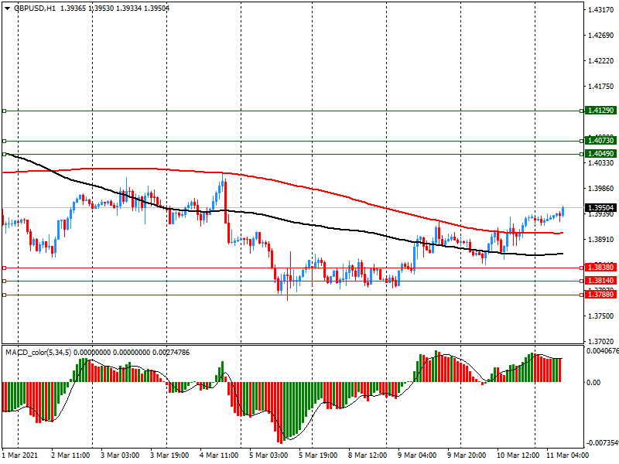
Task: Click the 1 Mar 2021 date label
Action: (x=20, y=455)
